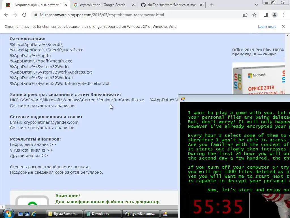Click the ransomware window title icon
This screenshot has height=218, width=290.
183,99
